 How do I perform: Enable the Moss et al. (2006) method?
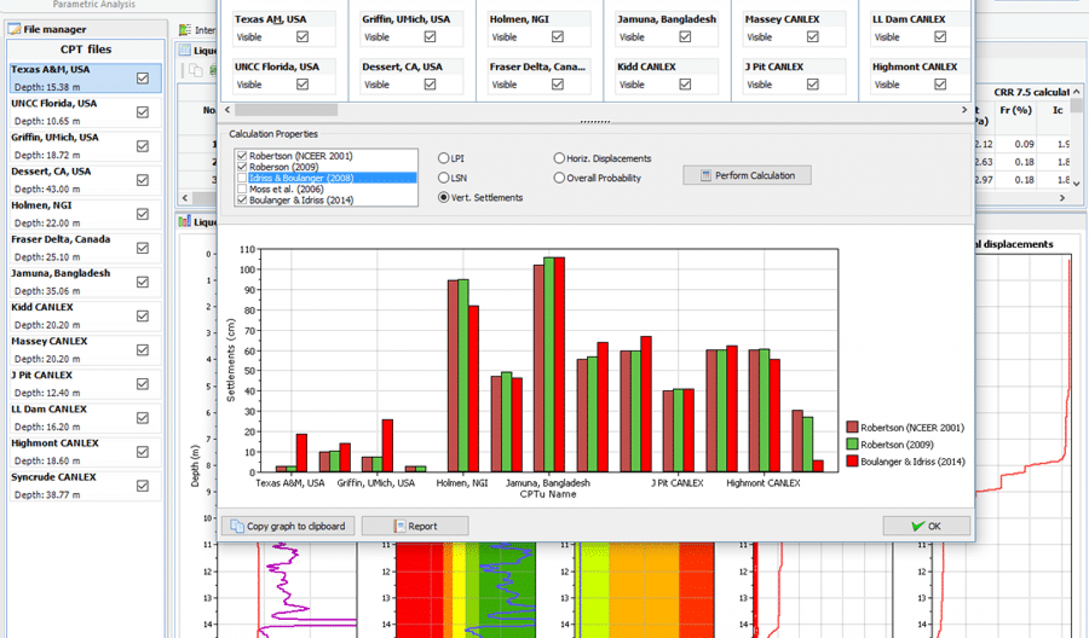(x=241, y=189)
